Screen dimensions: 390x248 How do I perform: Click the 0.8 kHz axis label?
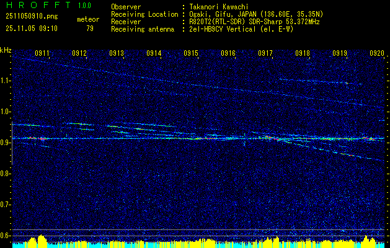click(6, 174)
